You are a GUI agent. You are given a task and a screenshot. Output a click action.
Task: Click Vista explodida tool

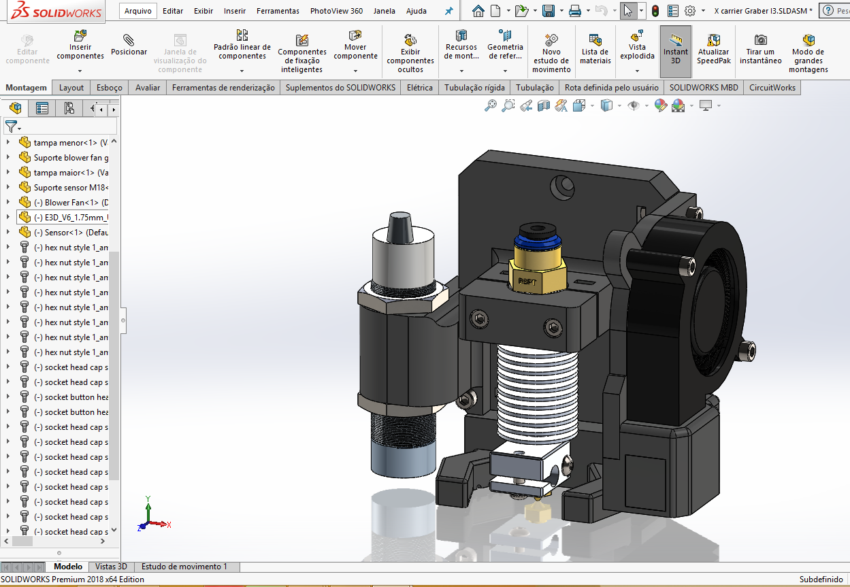click(x=637, y=45)
